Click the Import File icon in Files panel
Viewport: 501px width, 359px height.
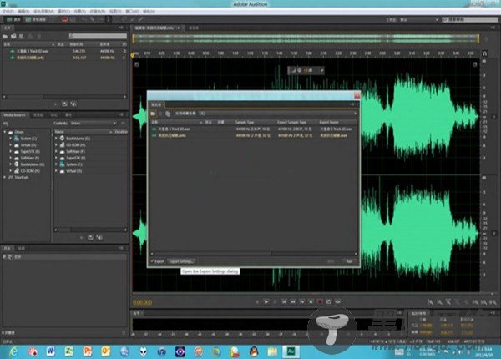[13, 37]
